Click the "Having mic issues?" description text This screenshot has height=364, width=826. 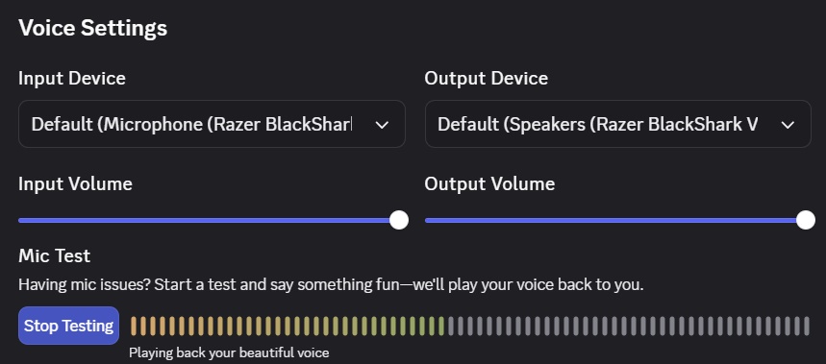point(331,285)
